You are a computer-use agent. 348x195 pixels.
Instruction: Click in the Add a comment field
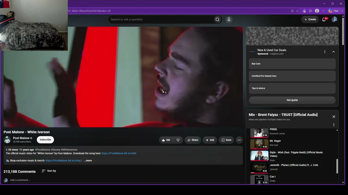(x=125, y=180)
